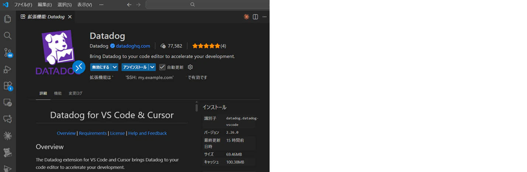Viewport: 527px width, 172px height.
Task: Open the extension settings gear
Action: coord(190,67)
